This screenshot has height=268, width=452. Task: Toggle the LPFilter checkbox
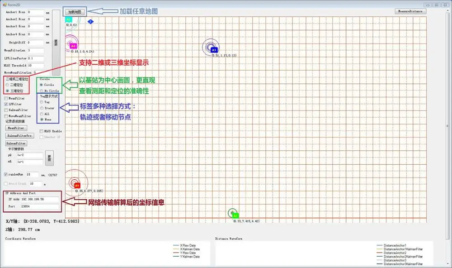point(6,104)
